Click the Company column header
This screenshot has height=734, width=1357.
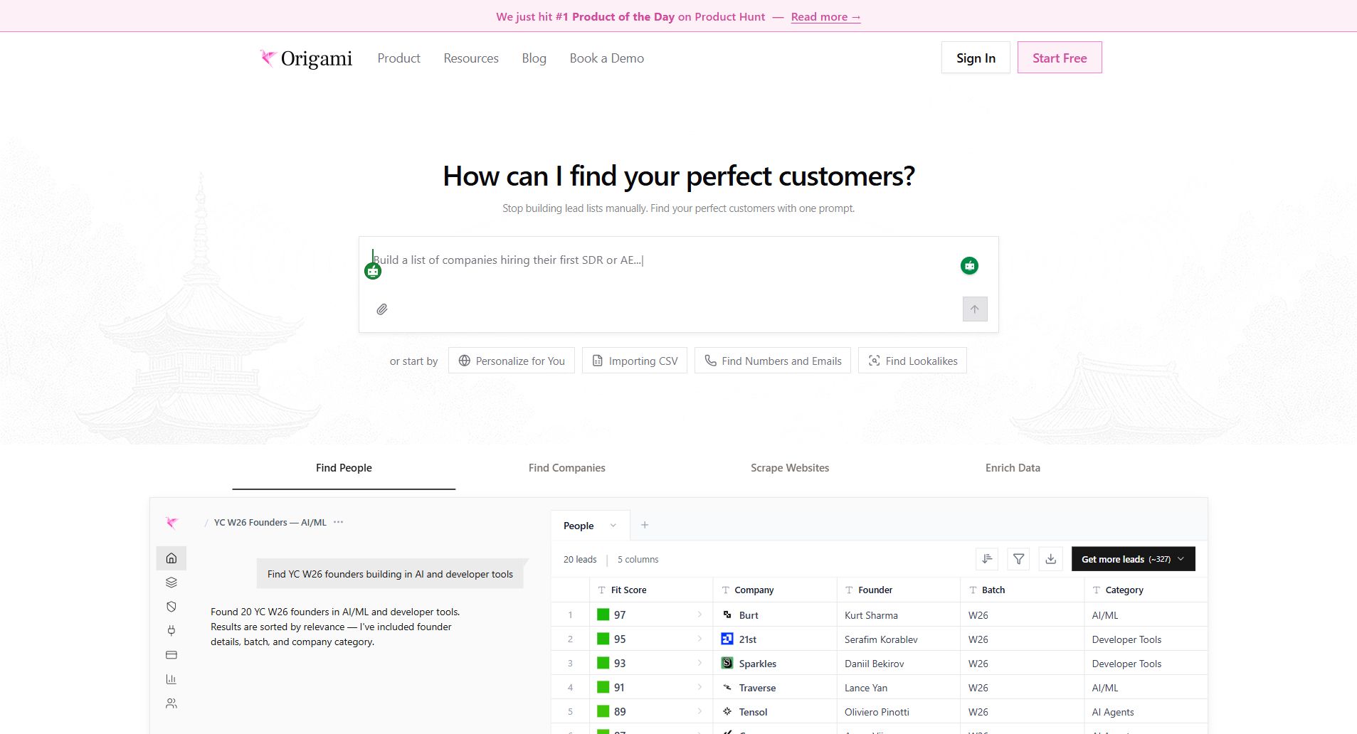click(775, 590)
